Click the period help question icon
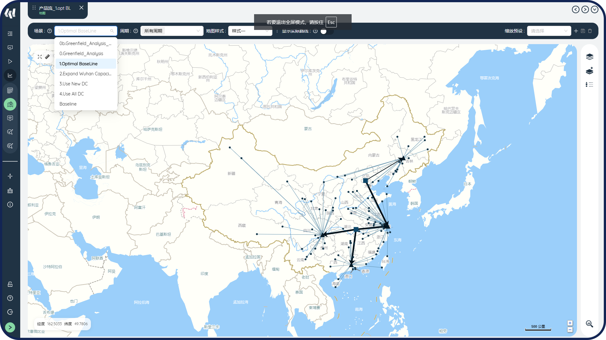This screenshot has height=340, width=606. point(136,31)
